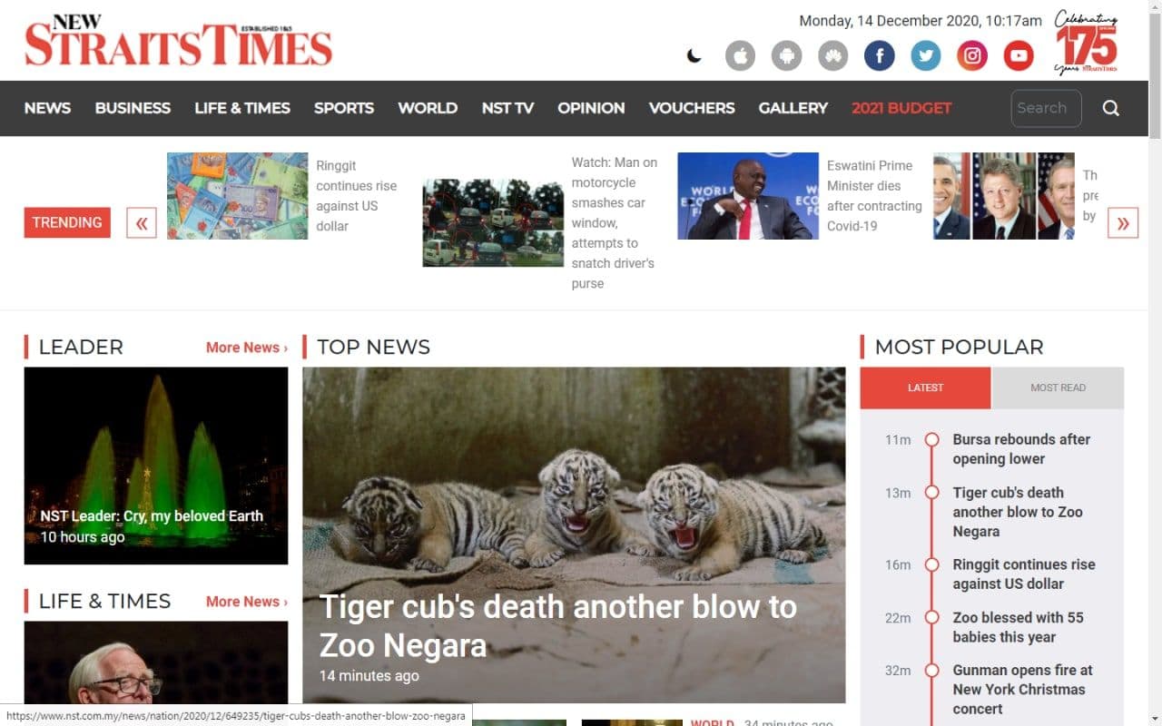The image size is (1162, 726).
Task: Click the New Straits Times logo
Action: [178, 41]
